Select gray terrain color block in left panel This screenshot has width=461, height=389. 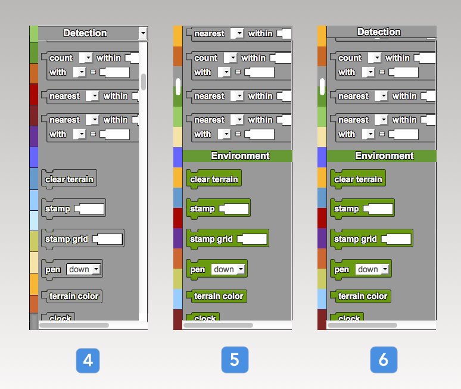point(71,296)
